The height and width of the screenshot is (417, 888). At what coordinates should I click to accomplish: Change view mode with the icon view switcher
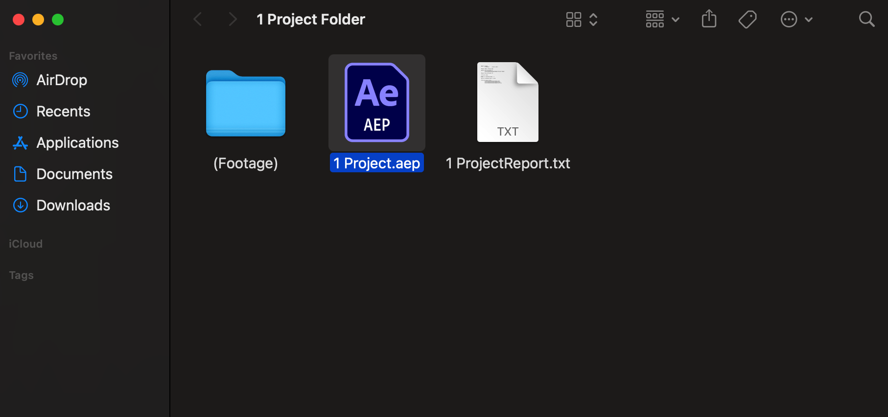pyautogui.click(x=582, y=20)
